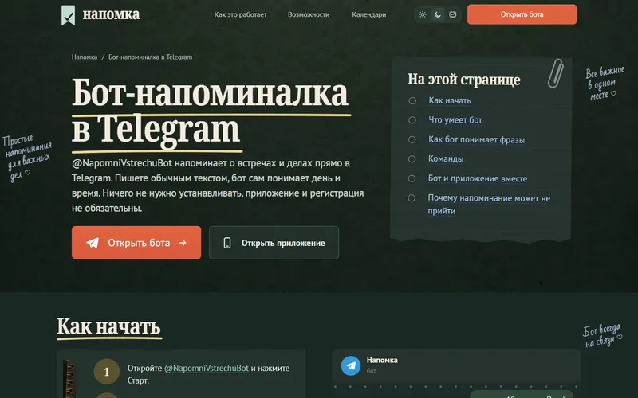Click circle bullet beside 'Почему напоминание может не прийти'
The width and height of the screenshot is (638, 398).
[412, 197]
